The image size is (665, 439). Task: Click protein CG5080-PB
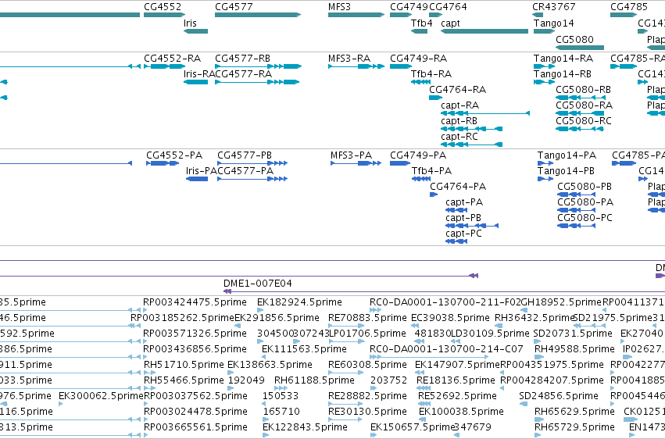pos(577,195)
